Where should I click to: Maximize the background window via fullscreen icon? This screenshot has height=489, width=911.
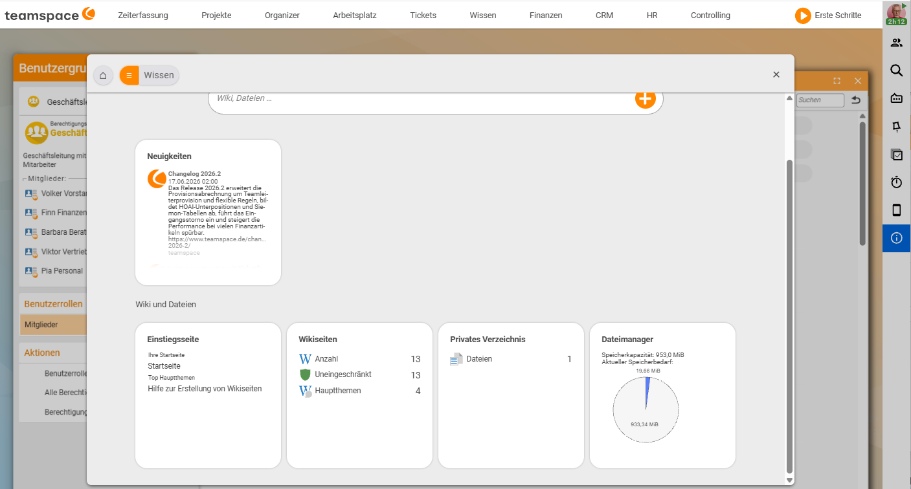[x=837, y=81]
